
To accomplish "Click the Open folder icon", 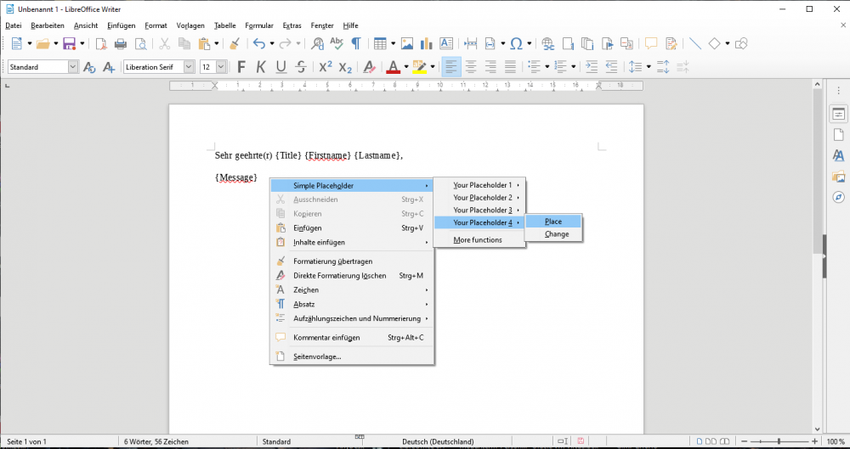I will click(42, 44).
